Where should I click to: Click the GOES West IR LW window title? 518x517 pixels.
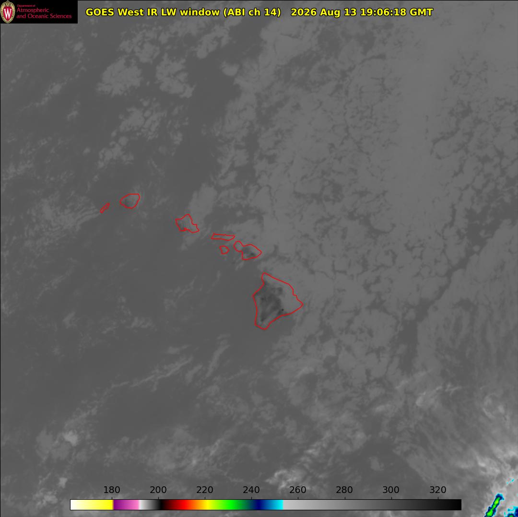[183, 12]
